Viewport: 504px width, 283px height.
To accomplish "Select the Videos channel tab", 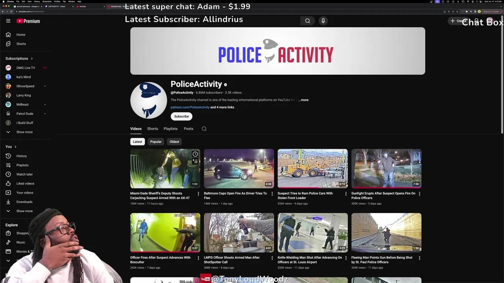I will pyautogui.click(x=136, y=129).
